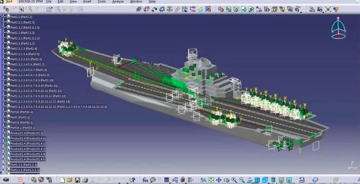Click the Fix Together paperclip icon

click(x=177, y=9)
